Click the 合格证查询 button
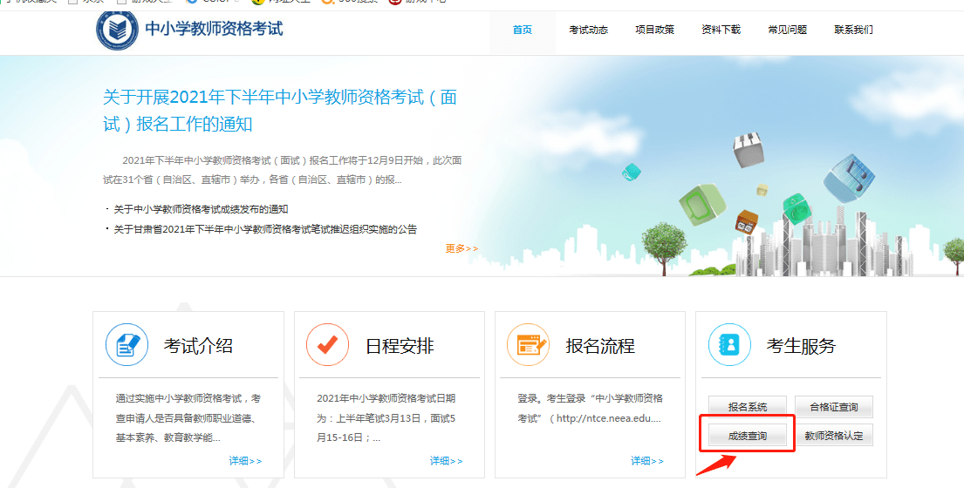964x488 pixels. point(834,406)
